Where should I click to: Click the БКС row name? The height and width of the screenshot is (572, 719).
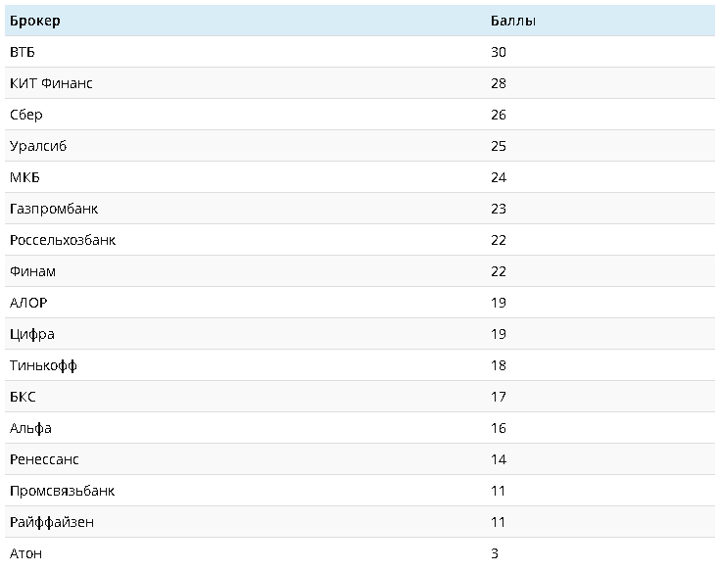click(23, 397)
